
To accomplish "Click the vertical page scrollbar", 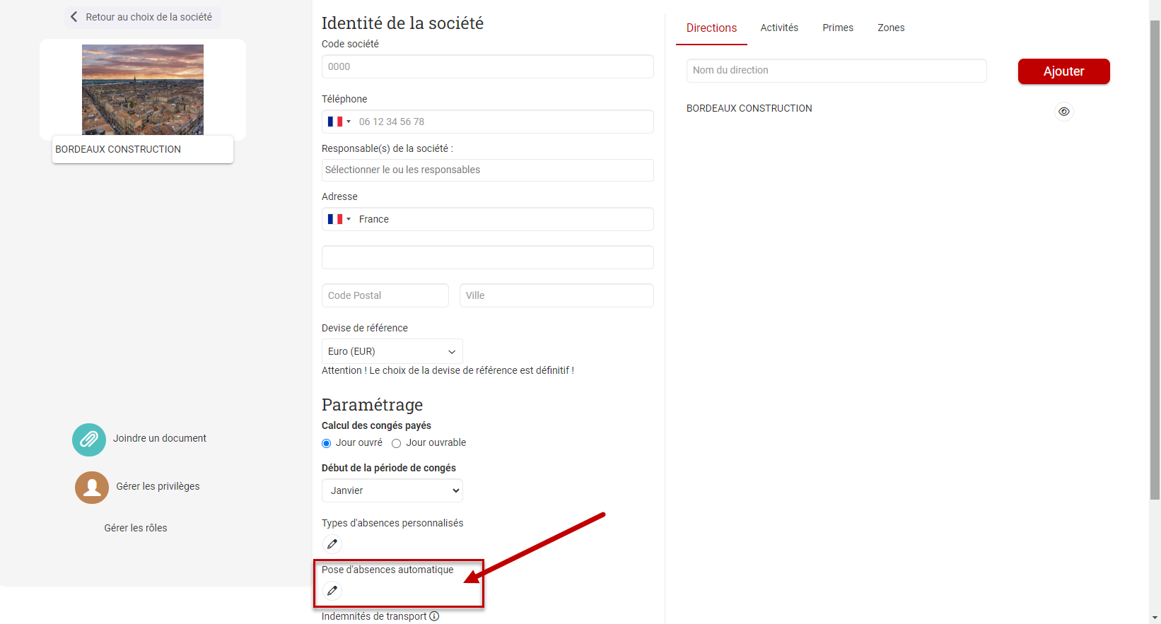I will (1155, 259).
